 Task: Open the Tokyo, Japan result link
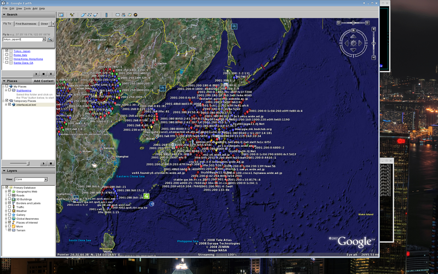pyautogui.click(x=22, y=51)
